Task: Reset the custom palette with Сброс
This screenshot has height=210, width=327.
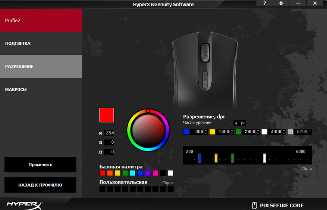Action: pos(168,183)
